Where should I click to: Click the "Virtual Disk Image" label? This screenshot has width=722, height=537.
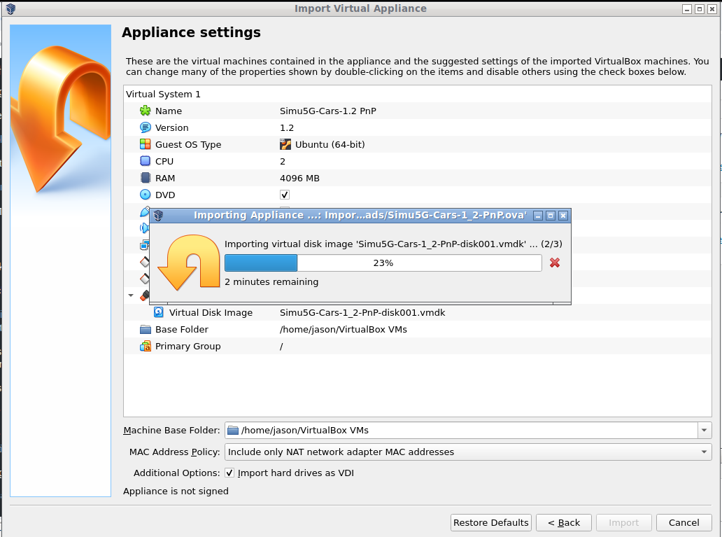click(x=211, y=312)
